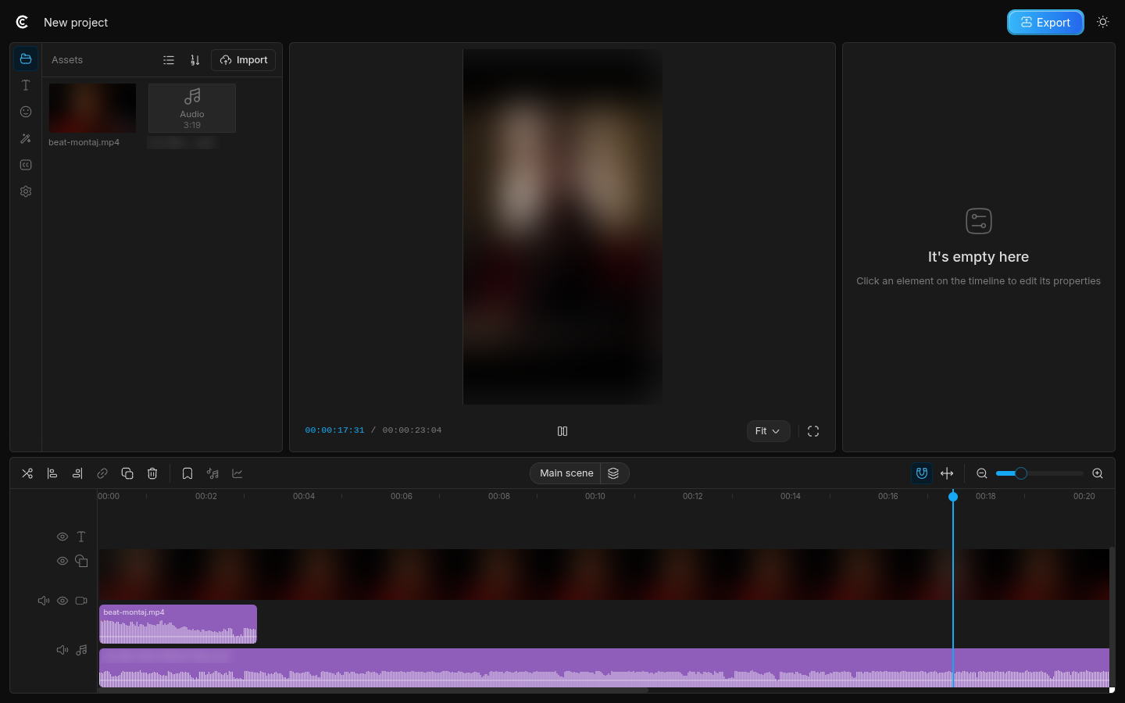The image size is (1125, 703).
Task: Zoom in the timeline
Action: (1098, 473)
